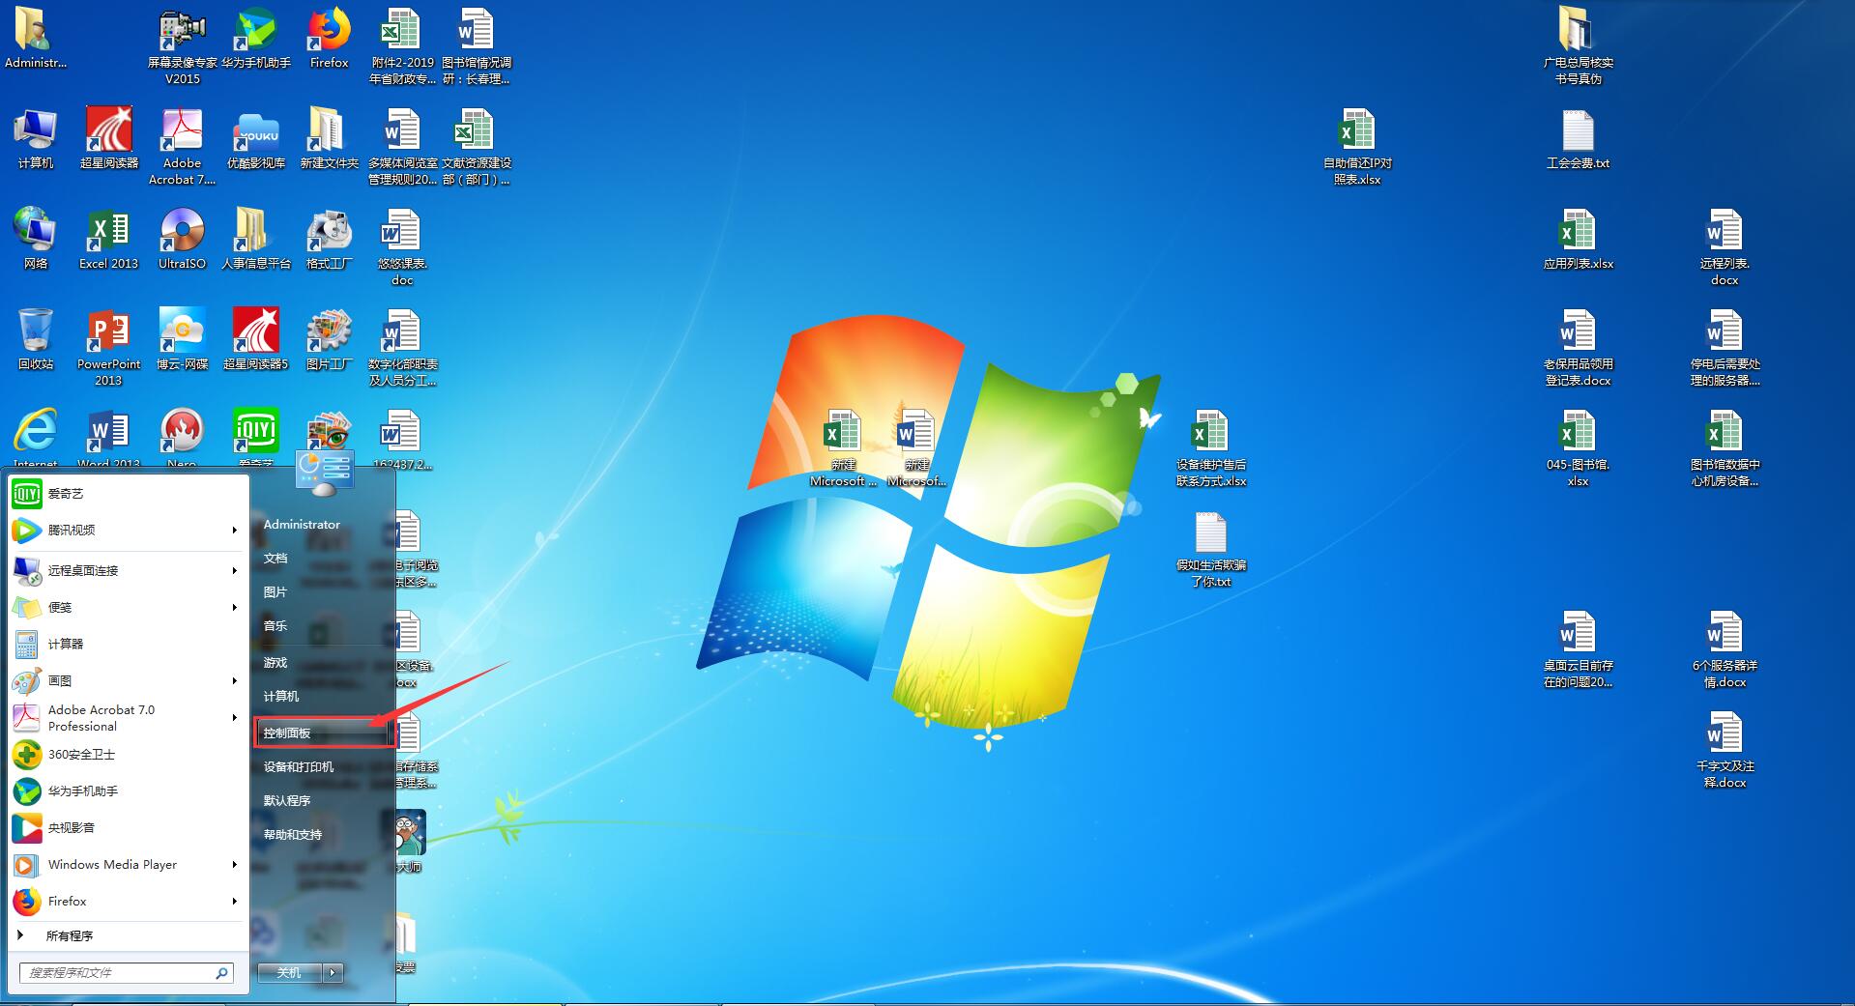Expand the Firefox jump list arrow in Start menu

pos(234,902)
